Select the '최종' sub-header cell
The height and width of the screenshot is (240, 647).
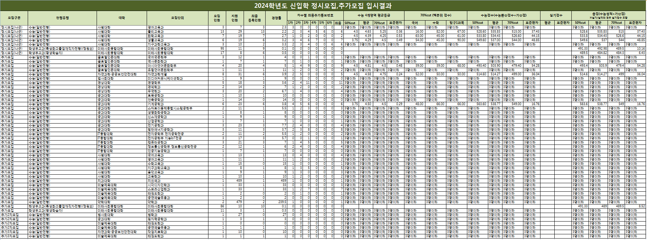click(338, 23)
